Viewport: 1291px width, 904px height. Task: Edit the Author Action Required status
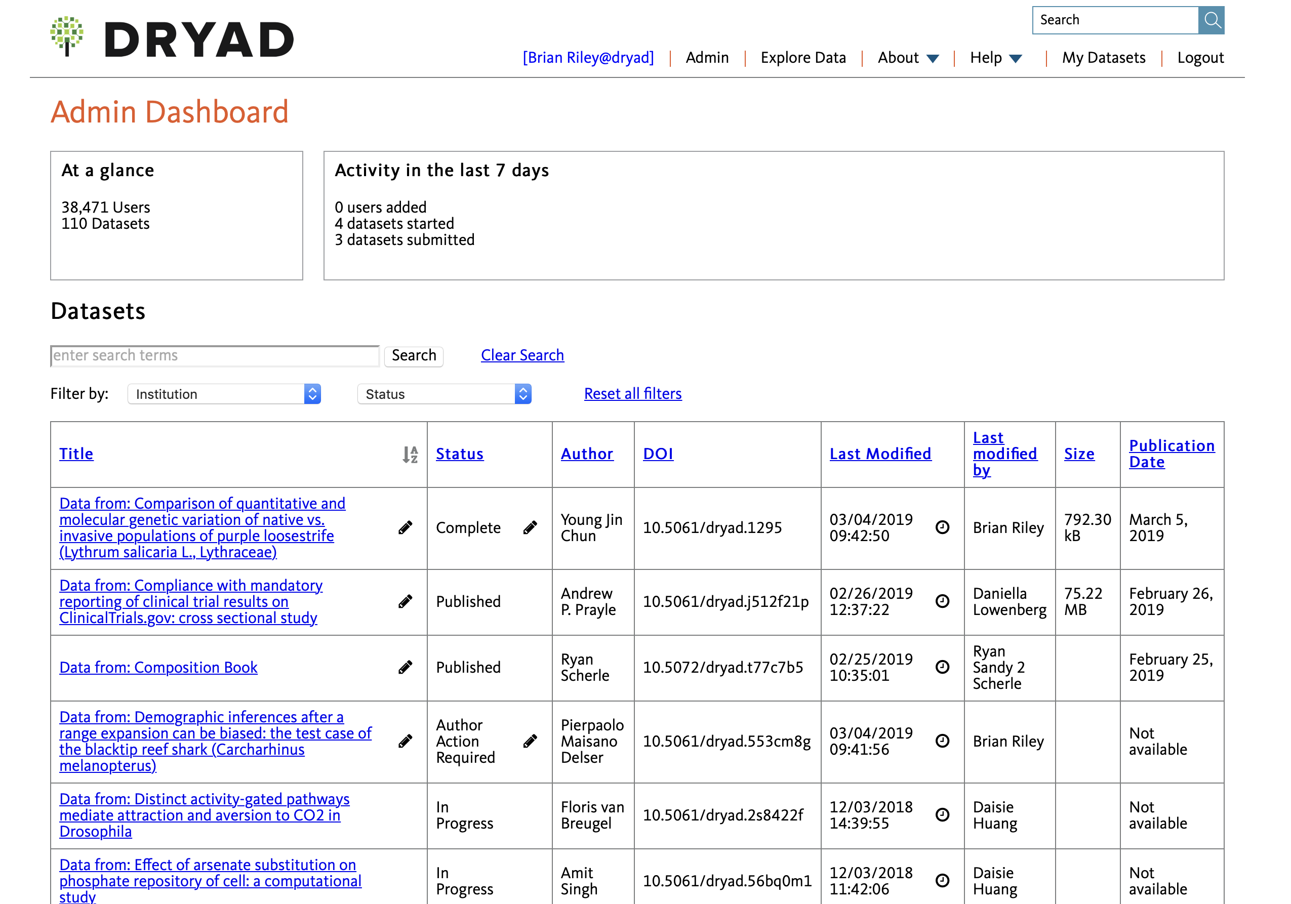click(530, 742)
